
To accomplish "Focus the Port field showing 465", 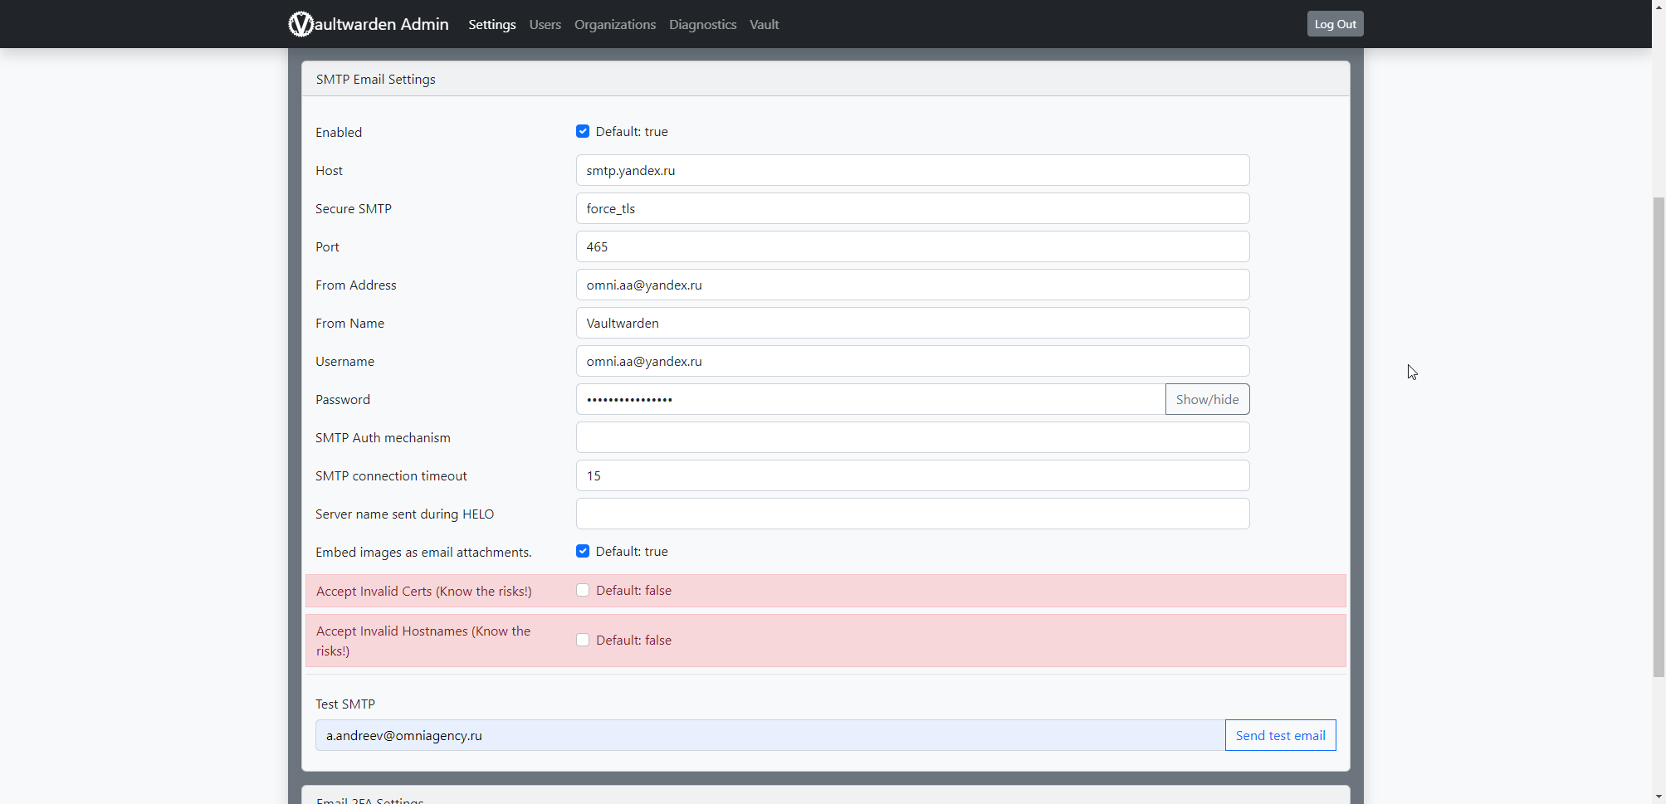I will coord(912,246).
